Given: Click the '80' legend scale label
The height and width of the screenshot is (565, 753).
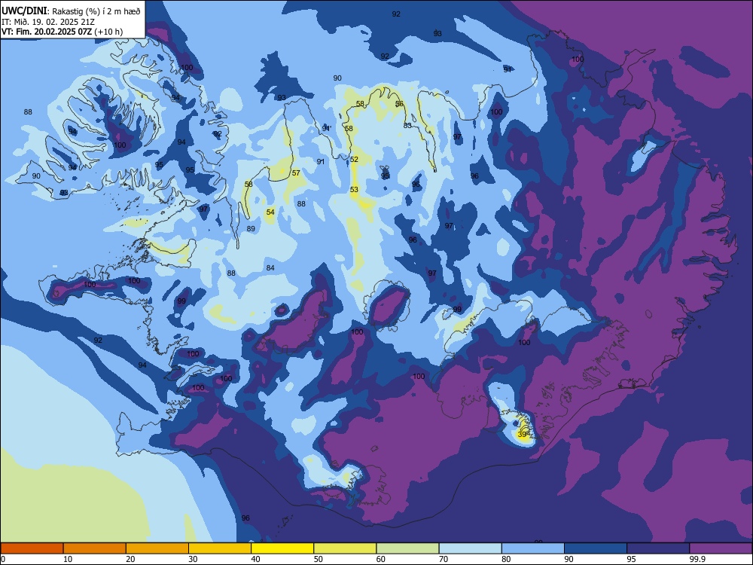Looking at the screenshot, I should tap(506, 559).
